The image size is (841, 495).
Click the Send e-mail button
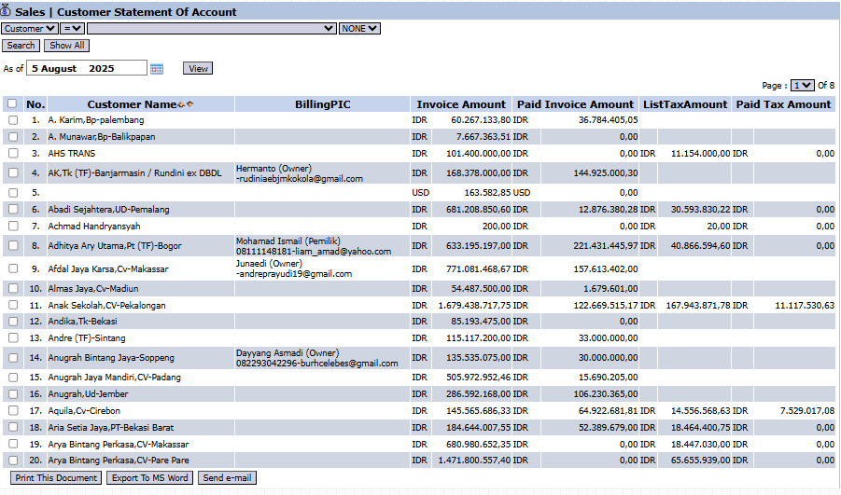pos(226,478)
